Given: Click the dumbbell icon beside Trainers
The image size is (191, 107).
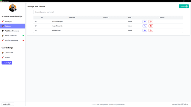Looking at the screenshot, I should [x=3, y=26].
